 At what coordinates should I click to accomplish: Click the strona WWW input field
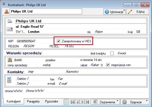[x=85, y=91]
